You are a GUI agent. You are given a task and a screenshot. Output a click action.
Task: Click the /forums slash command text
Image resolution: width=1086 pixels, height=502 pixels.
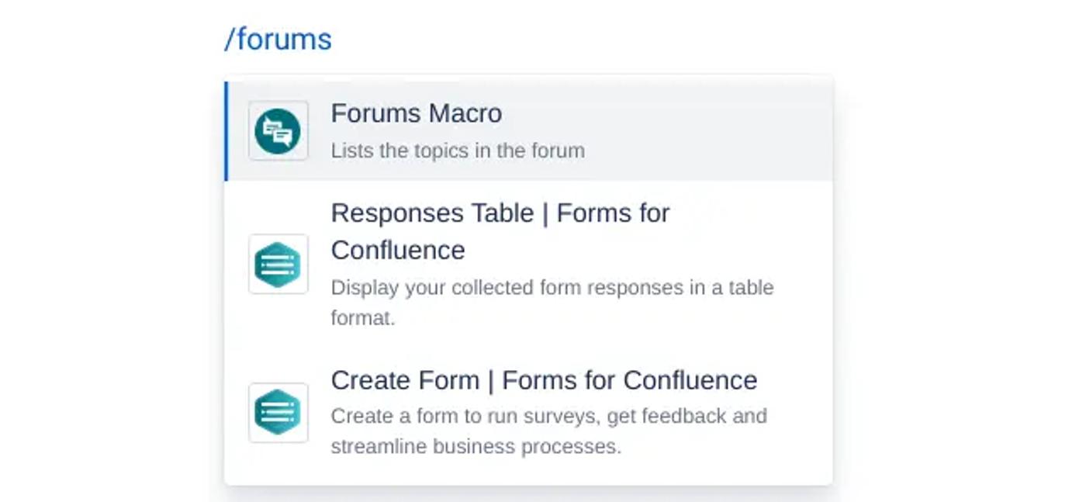click(278, 39)
